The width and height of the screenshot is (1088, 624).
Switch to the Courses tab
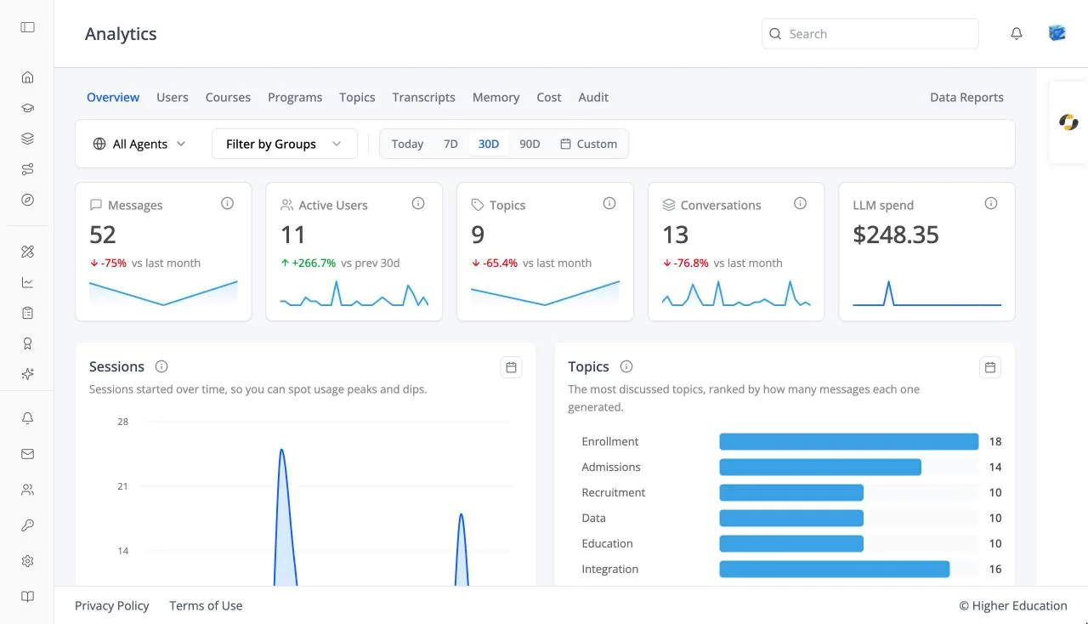(228, 97)
